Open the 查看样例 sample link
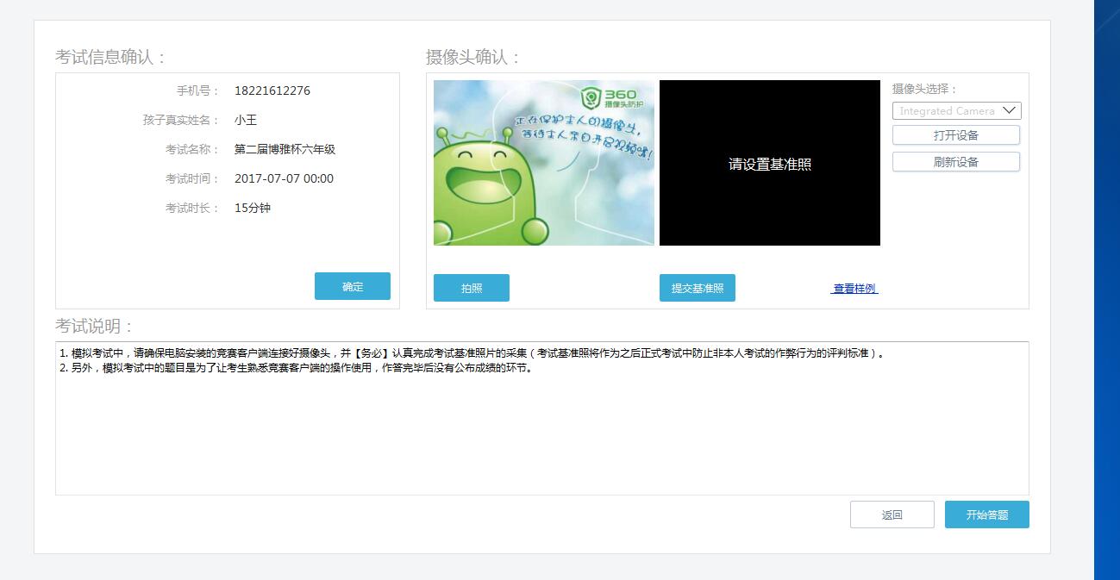This screenshot has height=580, width=1120. point(854,289)
